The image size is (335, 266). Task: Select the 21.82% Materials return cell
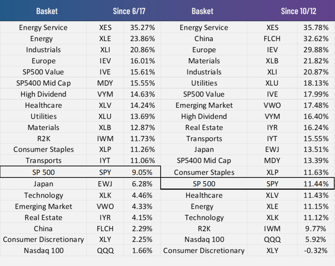coord(316,61)
